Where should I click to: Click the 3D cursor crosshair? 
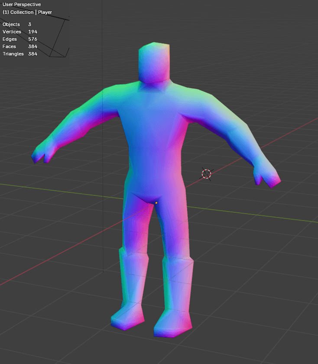pyautogui.click(x=206, y=174)
